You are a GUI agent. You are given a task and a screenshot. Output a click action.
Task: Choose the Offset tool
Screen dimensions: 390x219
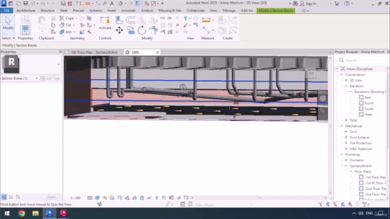130,19
